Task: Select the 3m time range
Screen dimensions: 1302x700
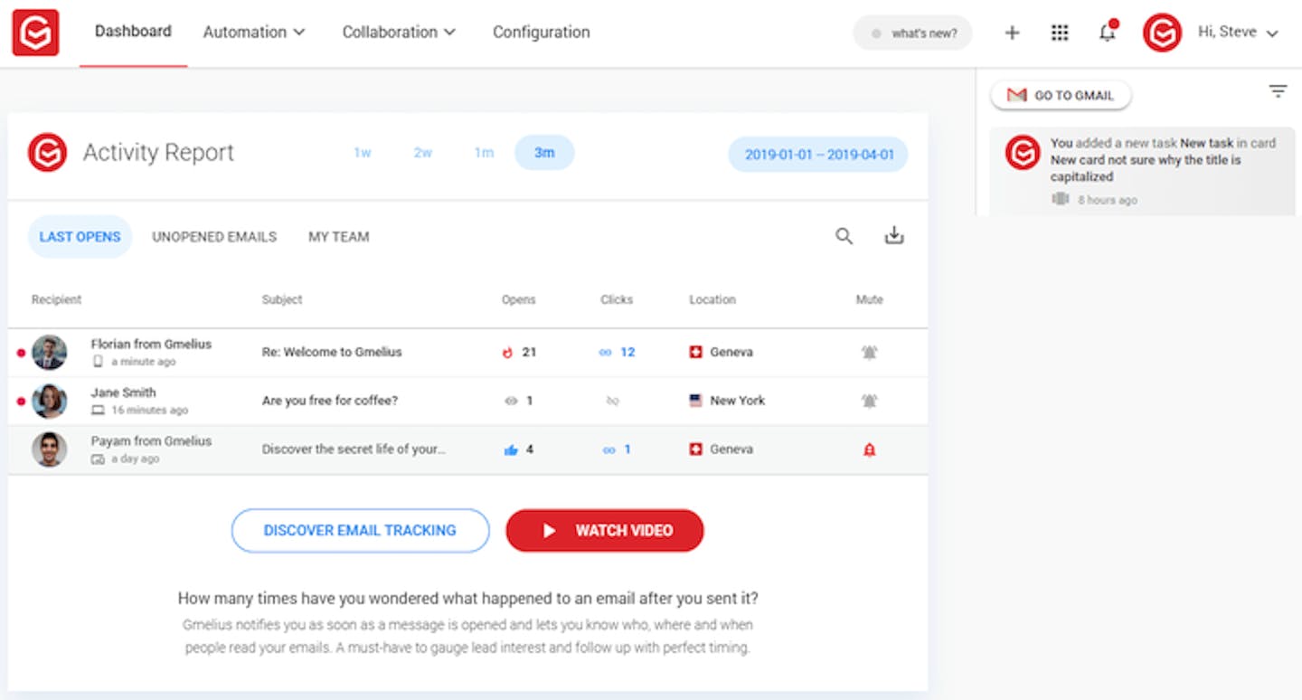Action: tap(544, 153)
